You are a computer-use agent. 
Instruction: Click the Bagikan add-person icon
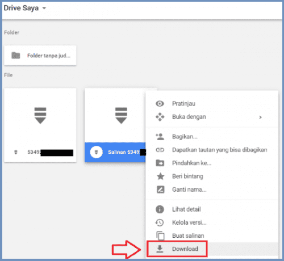point(160,137)
